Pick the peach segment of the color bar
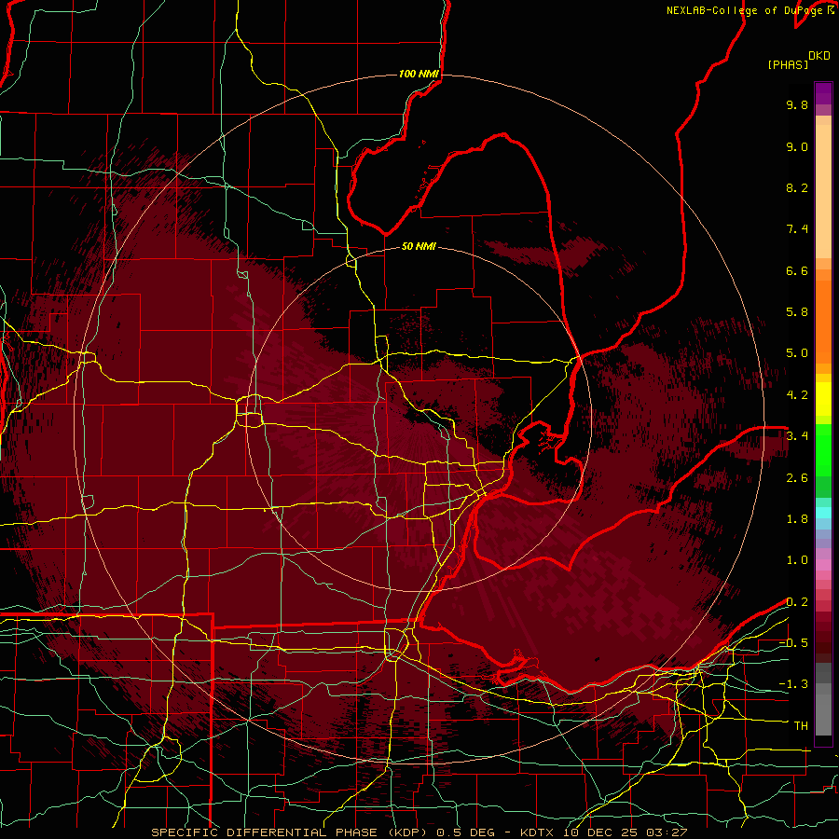The image size is (839, 839). [823, 191]
